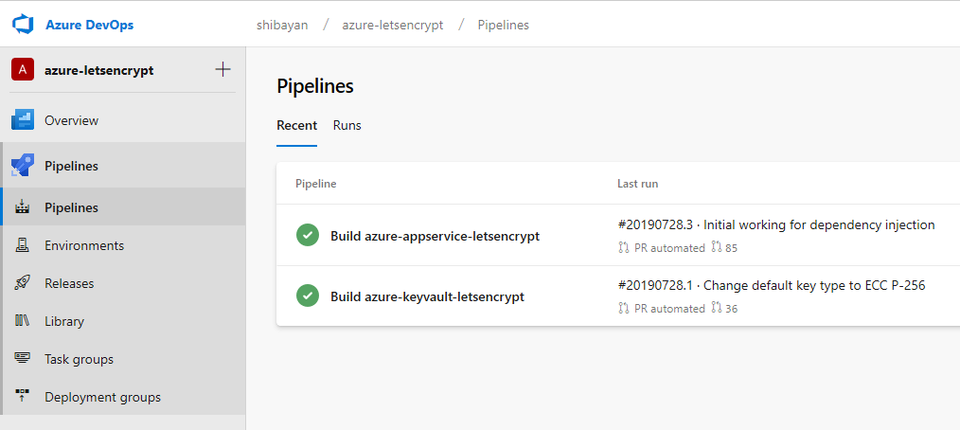Click the Pipelines rocket hub icon

coord(23,166)
